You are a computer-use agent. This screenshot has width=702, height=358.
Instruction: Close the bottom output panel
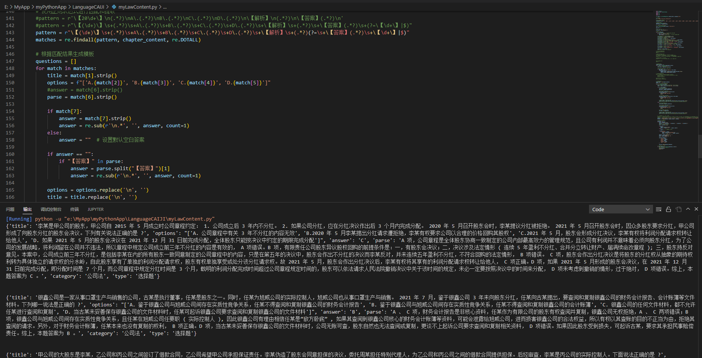point(696,209)
